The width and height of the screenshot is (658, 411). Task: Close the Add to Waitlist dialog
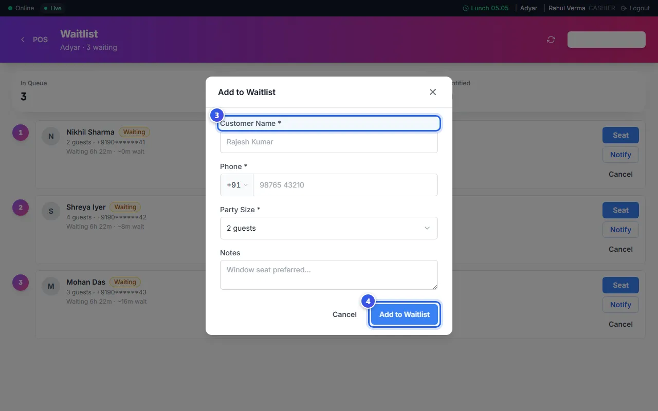[433, 92]
